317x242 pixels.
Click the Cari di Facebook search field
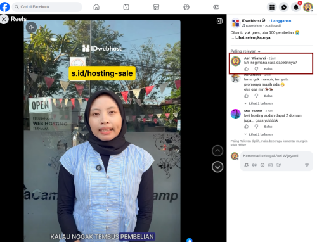coord(47,7)
